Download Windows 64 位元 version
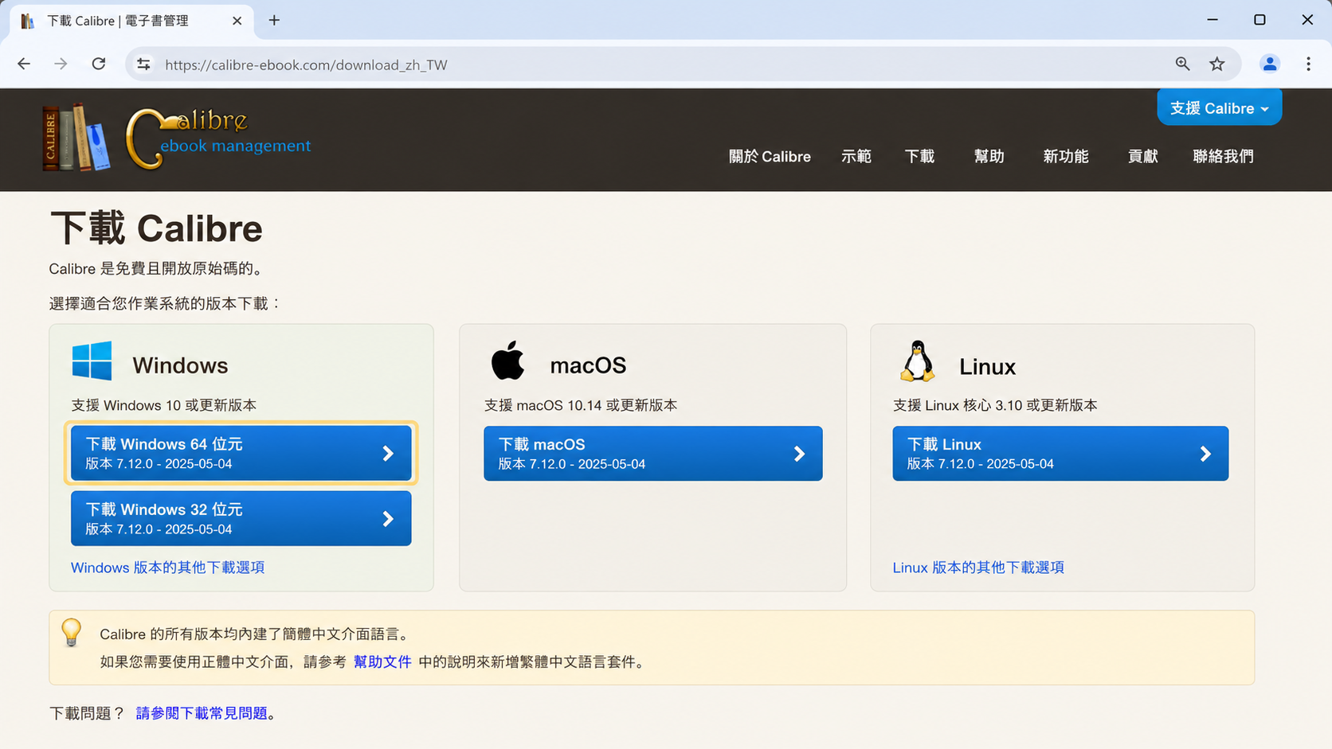The height and width of the screenshot is (749, 1332). [241, 453]
